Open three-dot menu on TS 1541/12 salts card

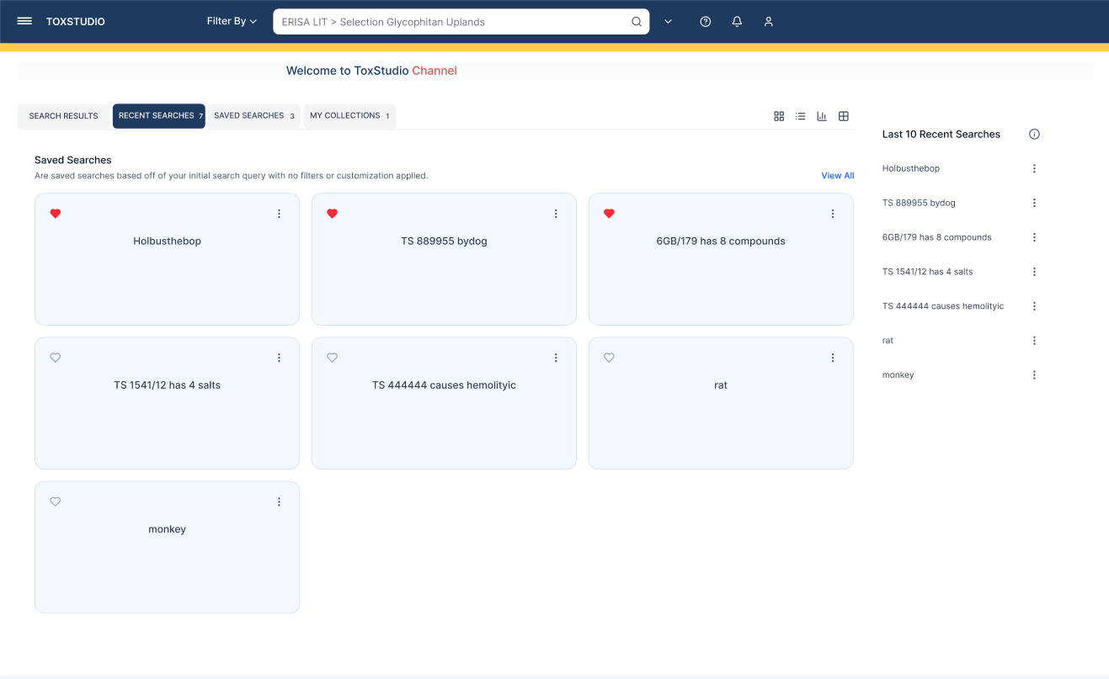(x=280, y=358)
